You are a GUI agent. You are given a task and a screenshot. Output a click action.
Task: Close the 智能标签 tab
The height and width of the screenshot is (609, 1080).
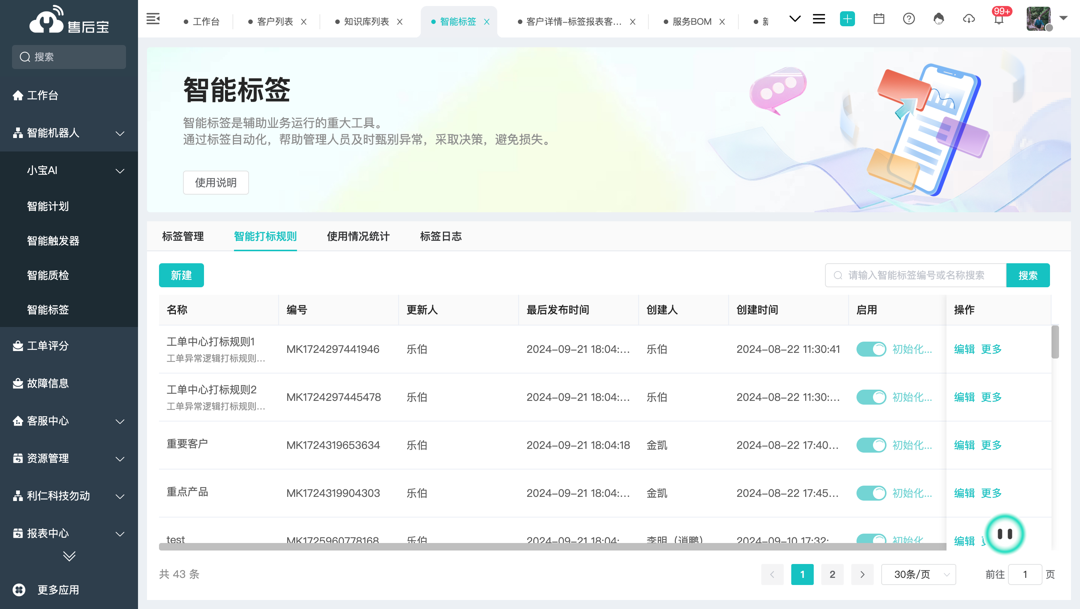coord(487,22)
